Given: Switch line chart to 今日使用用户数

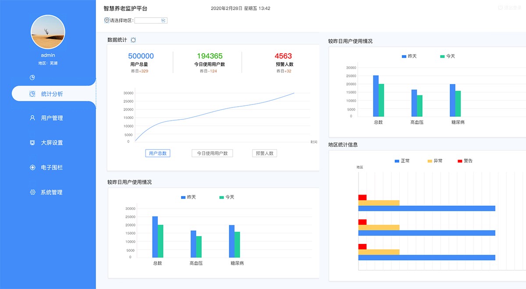Looking at the screenshot, I should pyautogui.click(x=212, y=153).
